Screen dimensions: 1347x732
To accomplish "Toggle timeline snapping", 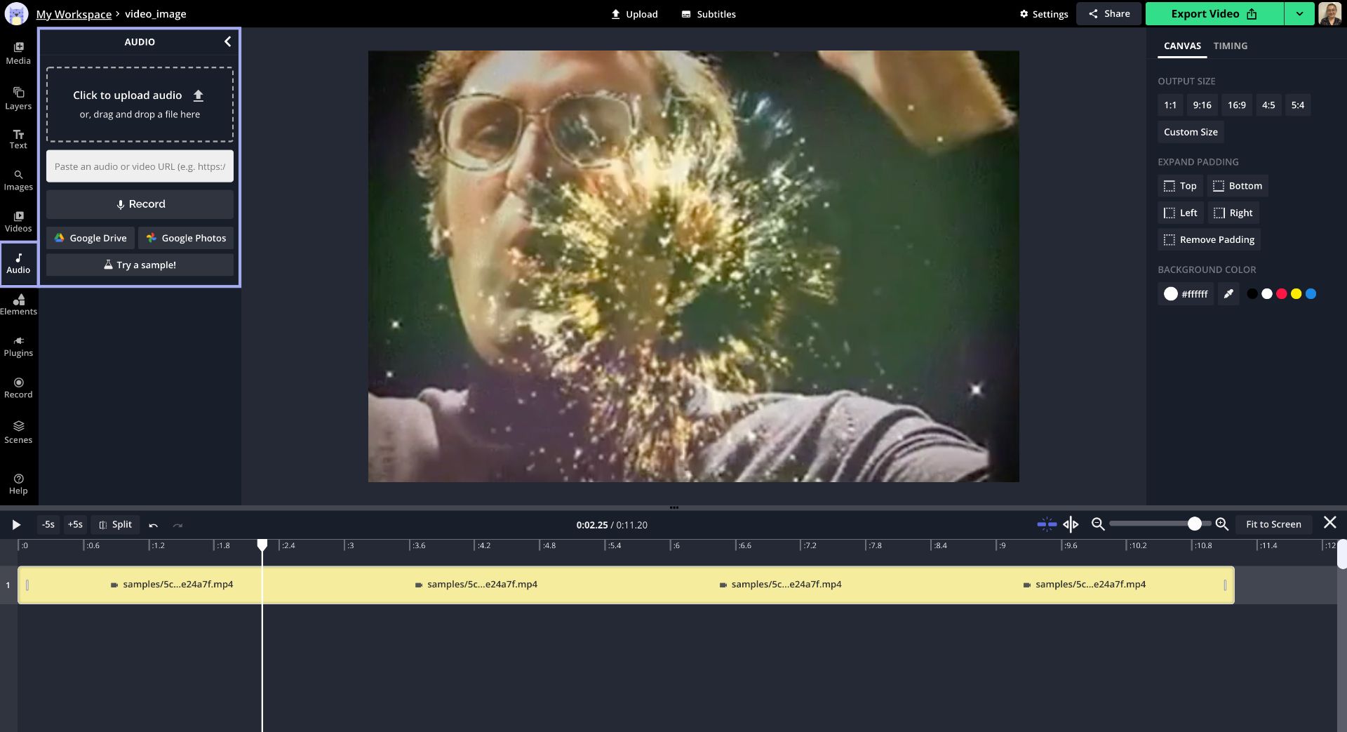I will click(x=1047, y=524).
